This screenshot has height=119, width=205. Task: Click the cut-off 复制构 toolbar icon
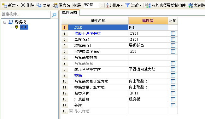[190, 5]
